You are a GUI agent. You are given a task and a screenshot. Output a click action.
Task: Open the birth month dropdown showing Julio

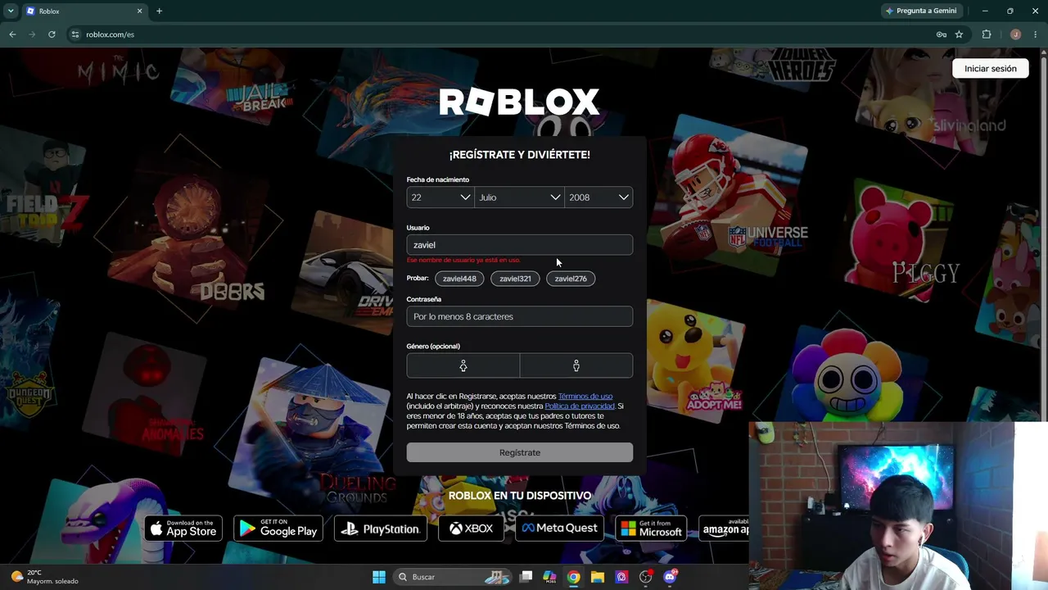(519, 197)
